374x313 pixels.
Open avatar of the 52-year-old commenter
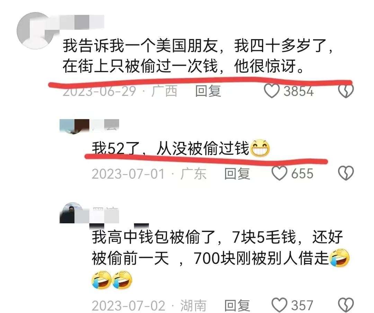click(74, 126)
